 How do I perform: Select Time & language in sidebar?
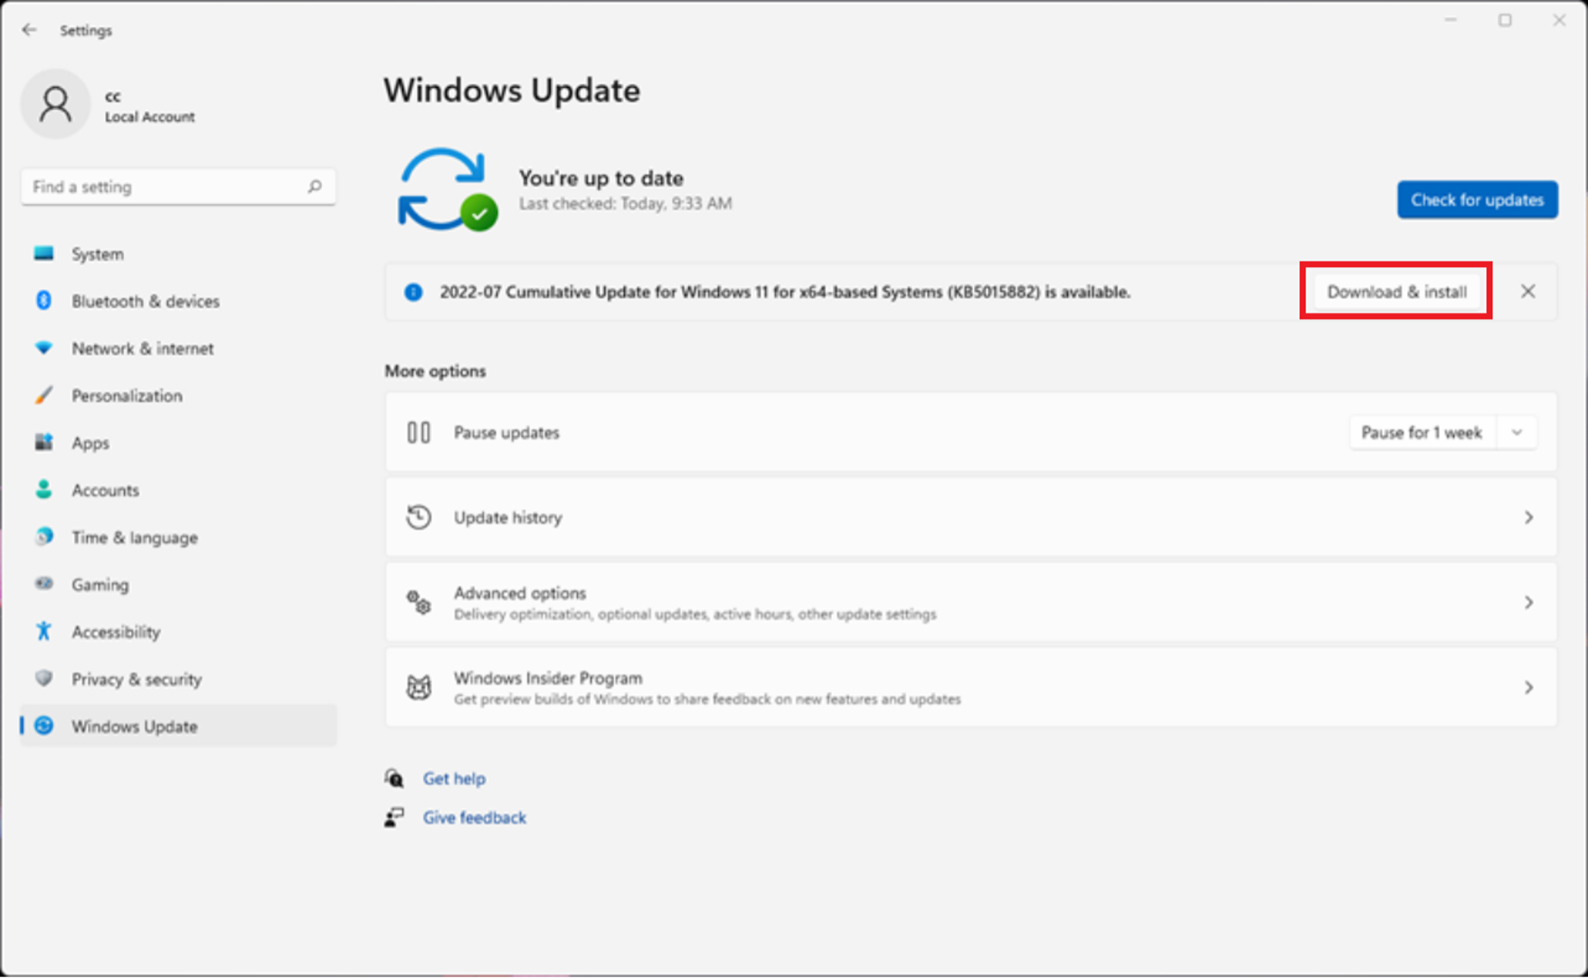(x=134, y=537)
